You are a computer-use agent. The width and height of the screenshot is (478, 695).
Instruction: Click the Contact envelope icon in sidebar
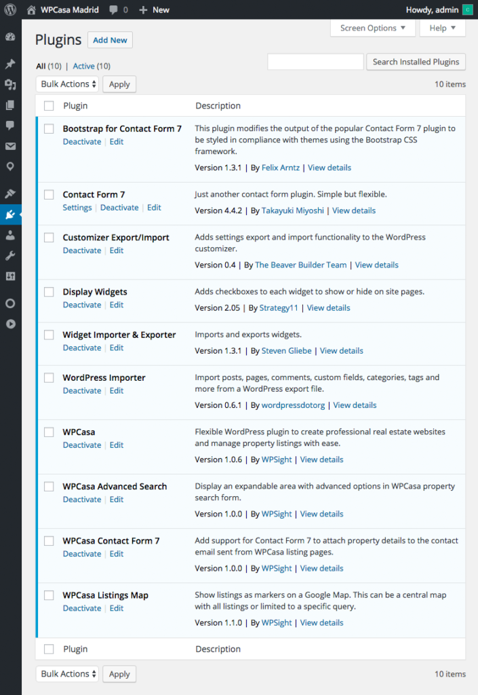[x=10, y=146]
